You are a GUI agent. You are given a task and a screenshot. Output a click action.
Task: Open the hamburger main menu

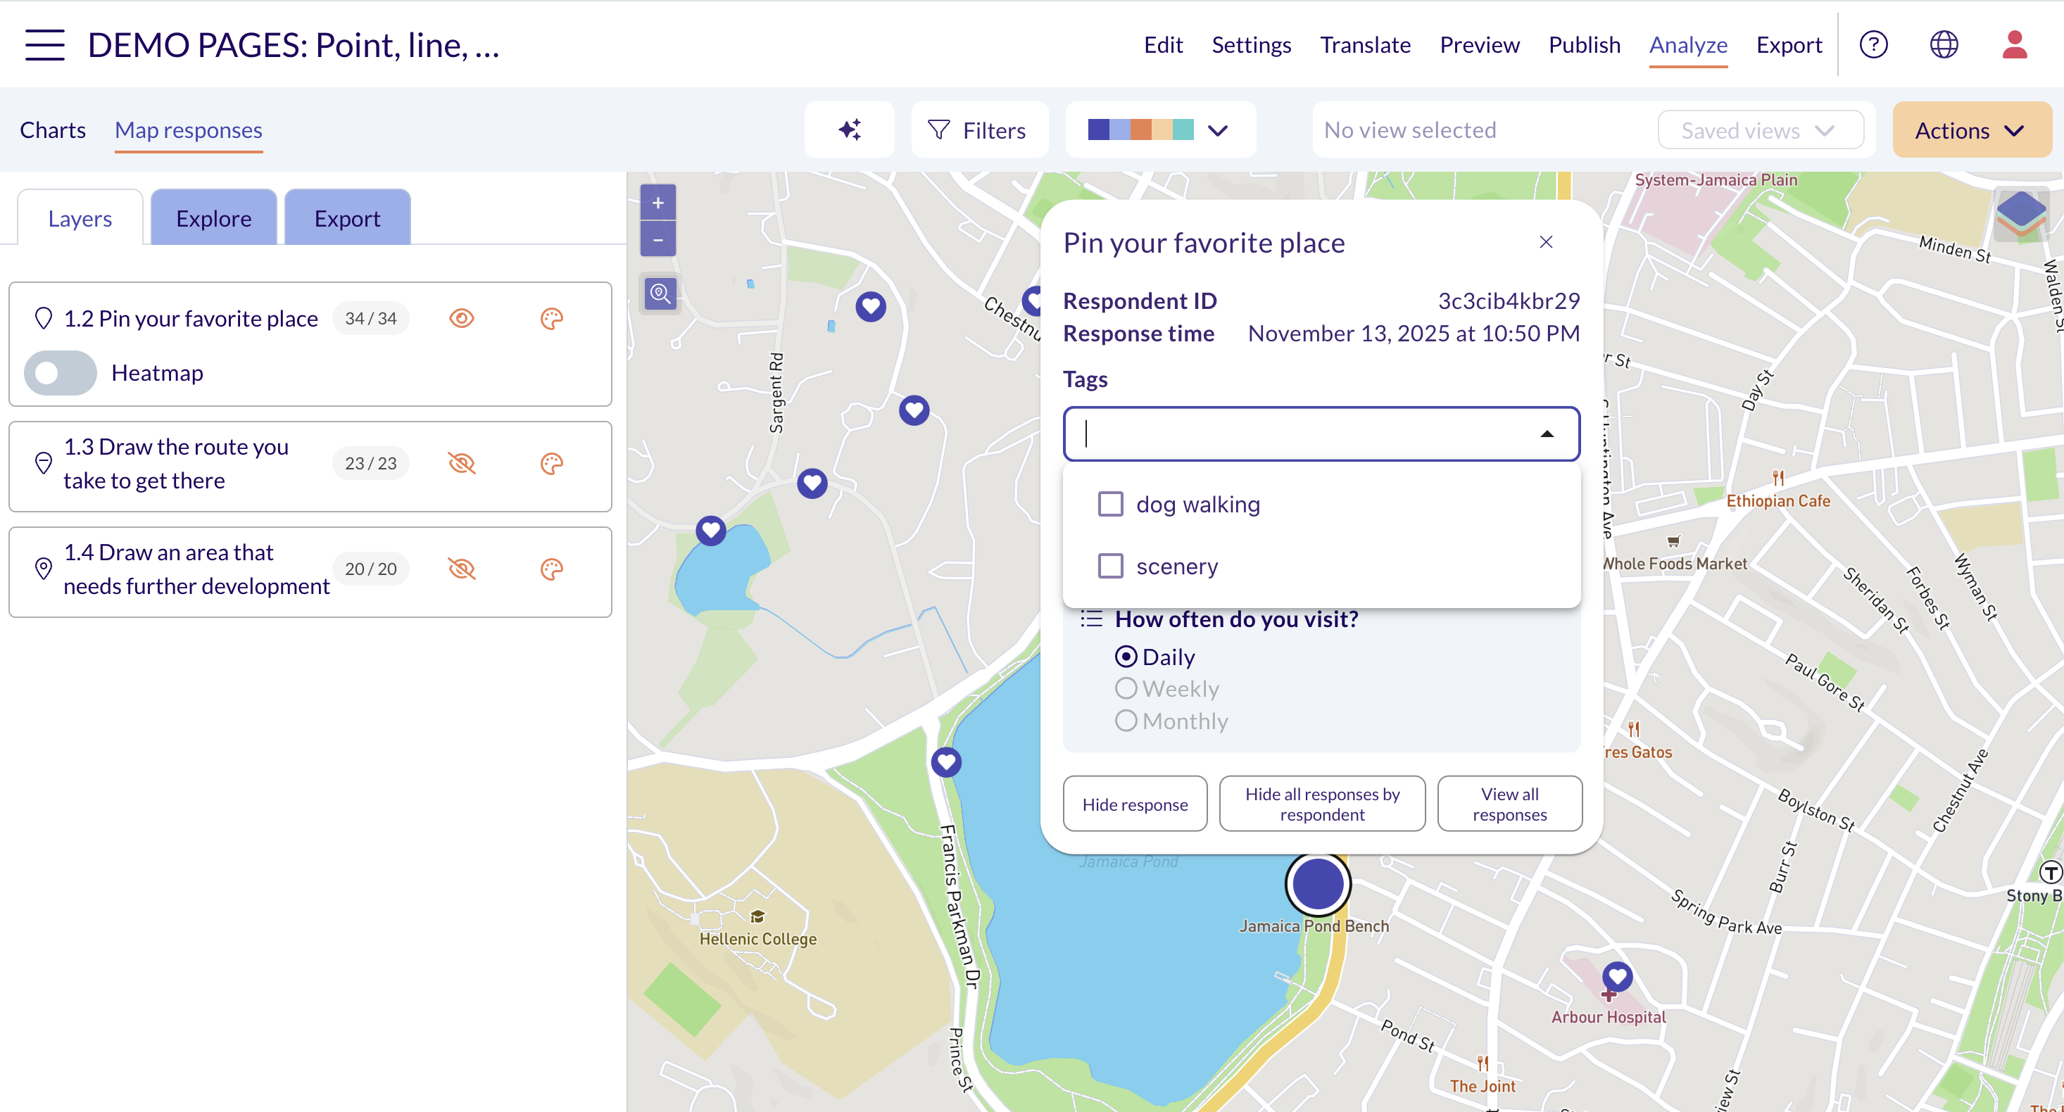[x=45, y=45]
